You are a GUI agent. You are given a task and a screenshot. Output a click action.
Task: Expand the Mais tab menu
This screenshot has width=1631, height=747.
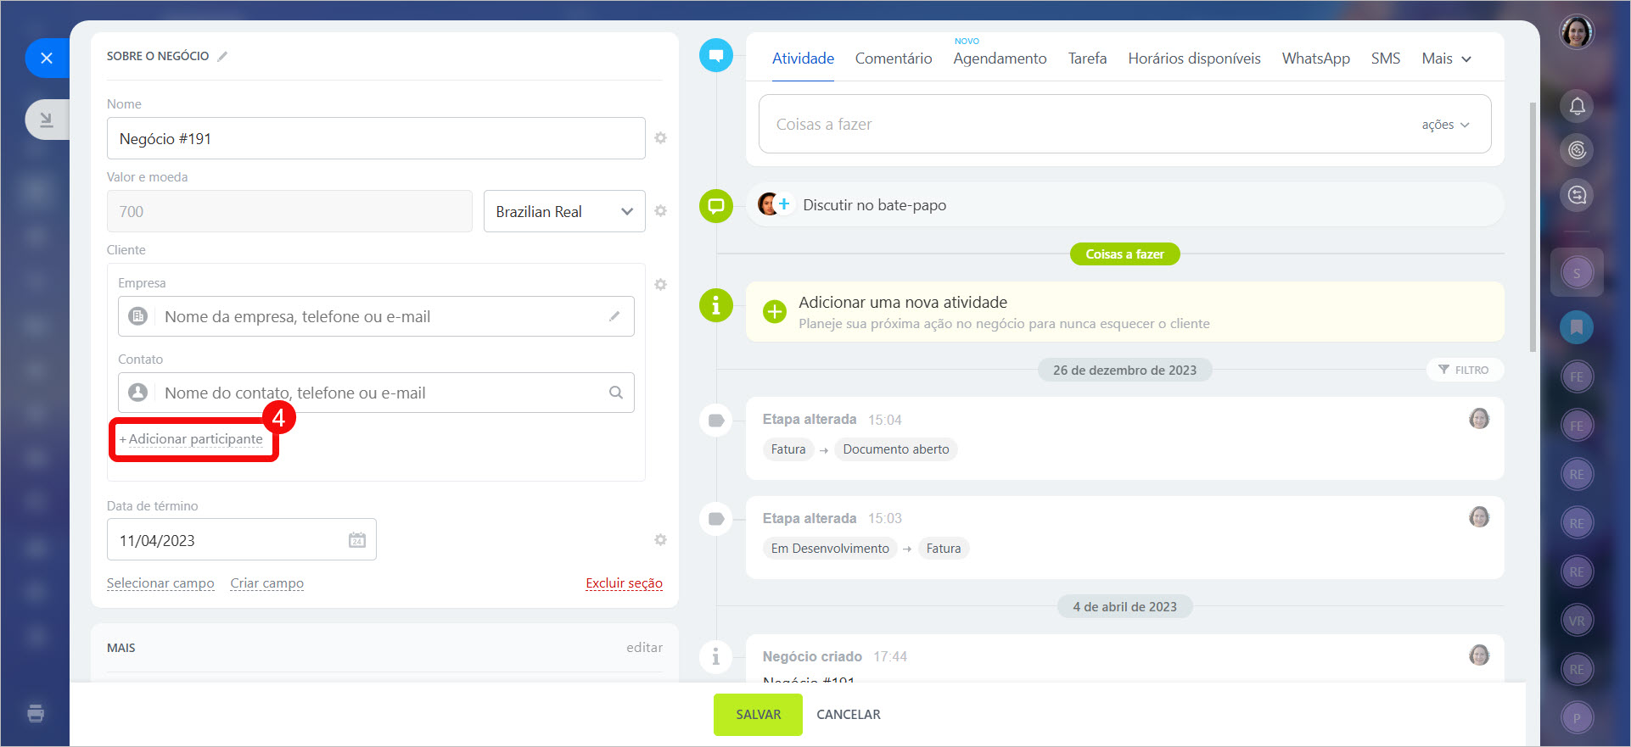tap(1446, 59)
